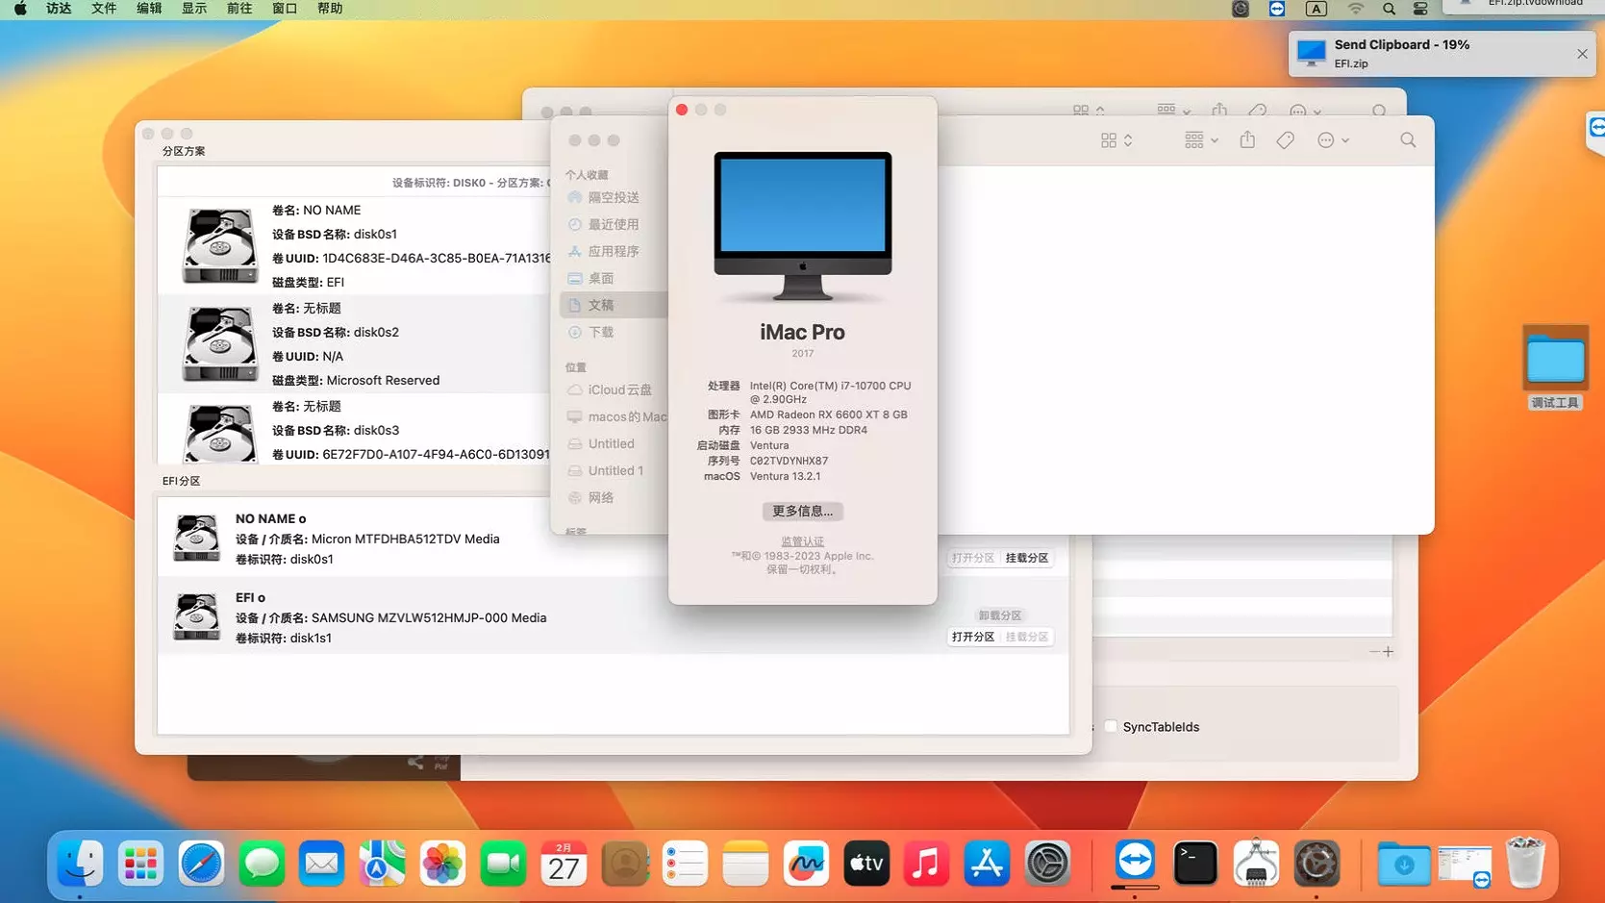Click the 监管认证 link
This screenshot has width=1605, height=903.
pos(802,541)
